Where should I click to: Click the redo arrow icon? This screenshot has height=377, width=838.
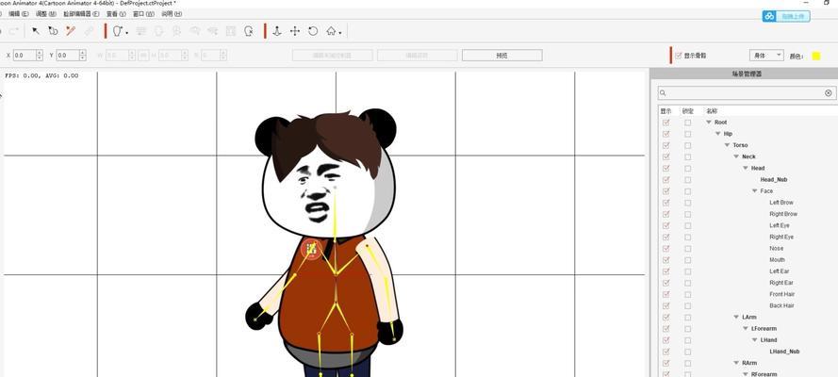[15, 31]
